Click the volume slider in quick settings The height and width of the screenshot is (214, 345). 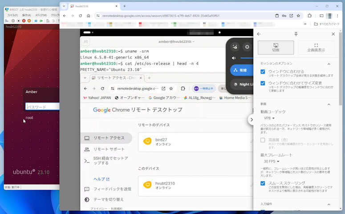(247, 58)
